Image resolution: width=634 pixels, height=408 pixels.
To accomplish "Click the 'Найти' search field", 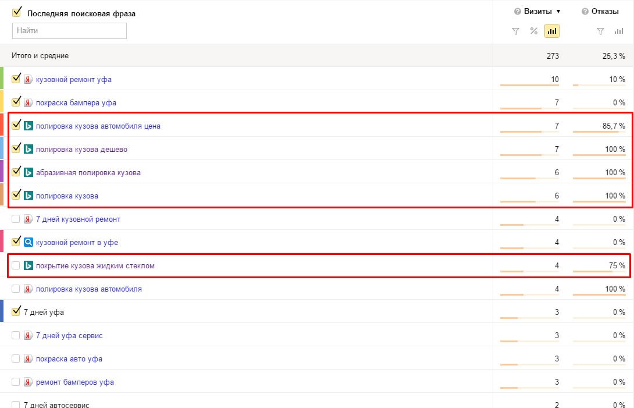I will pos(69,30).
